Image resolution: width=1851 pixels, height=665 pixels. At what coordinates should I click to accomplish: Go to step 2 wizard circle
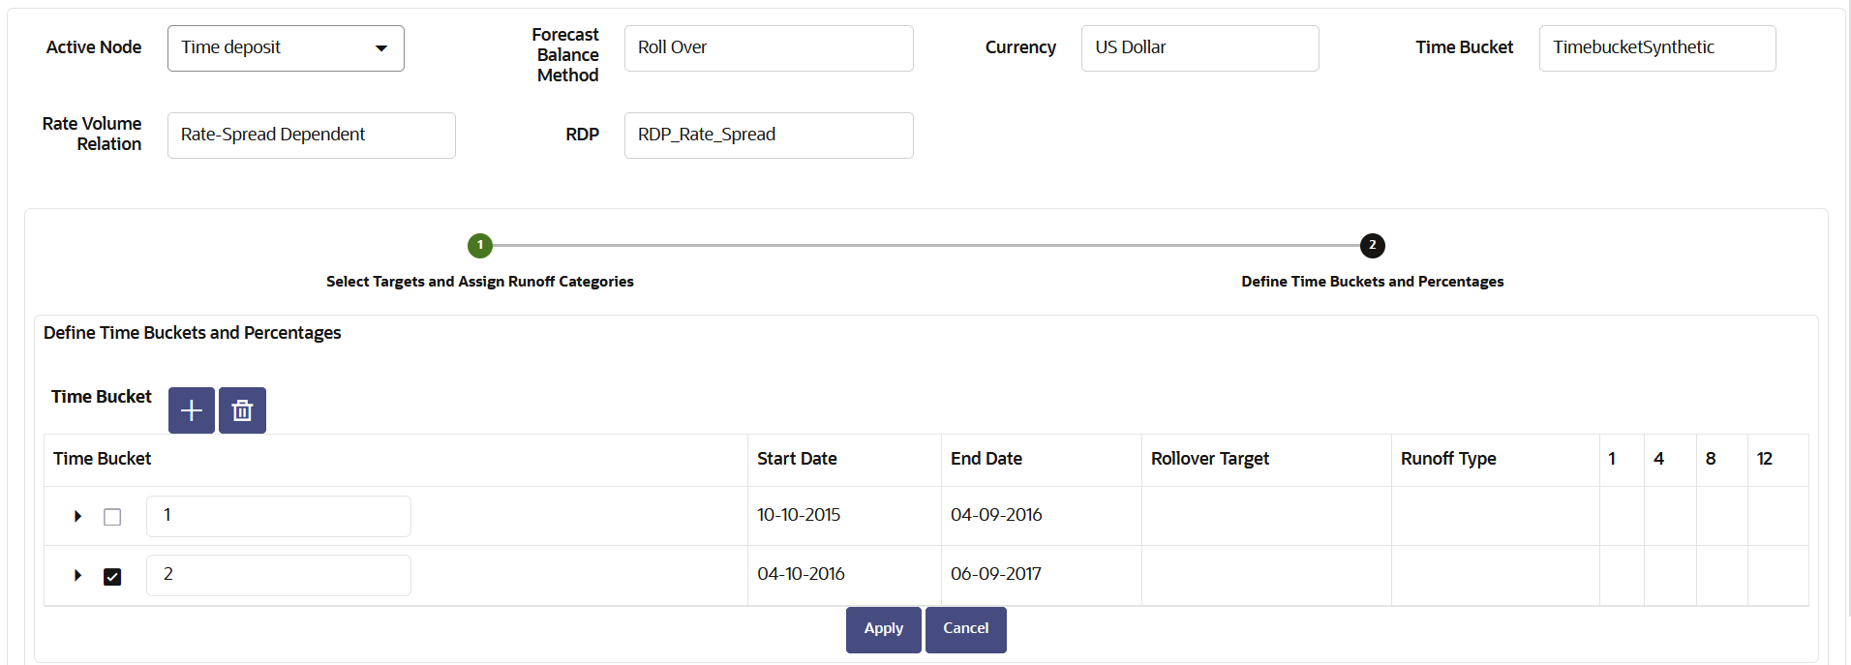1372,246
